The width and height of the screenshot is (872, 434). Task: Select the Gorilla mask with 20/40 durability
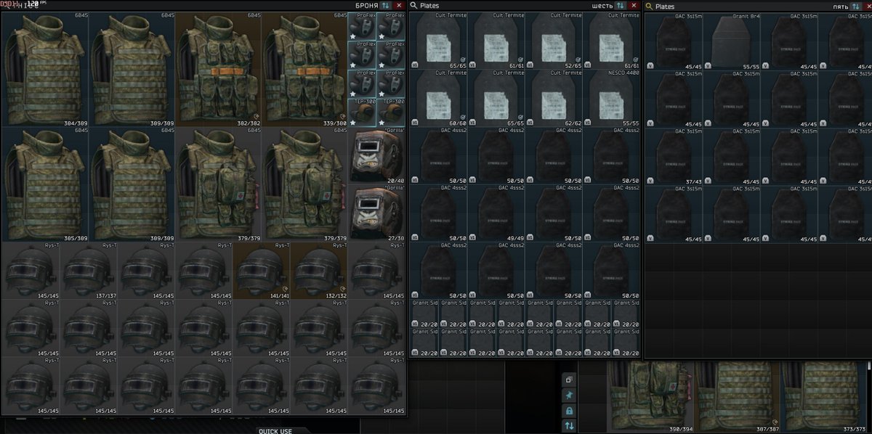click(x=377, y=155)
